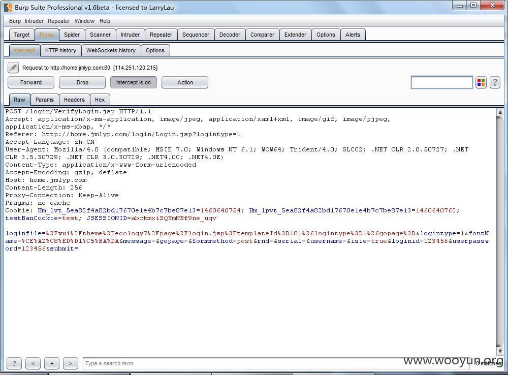Switch to the Params view tab
This screenshot has width=508, height=375.
click(45, 100)
